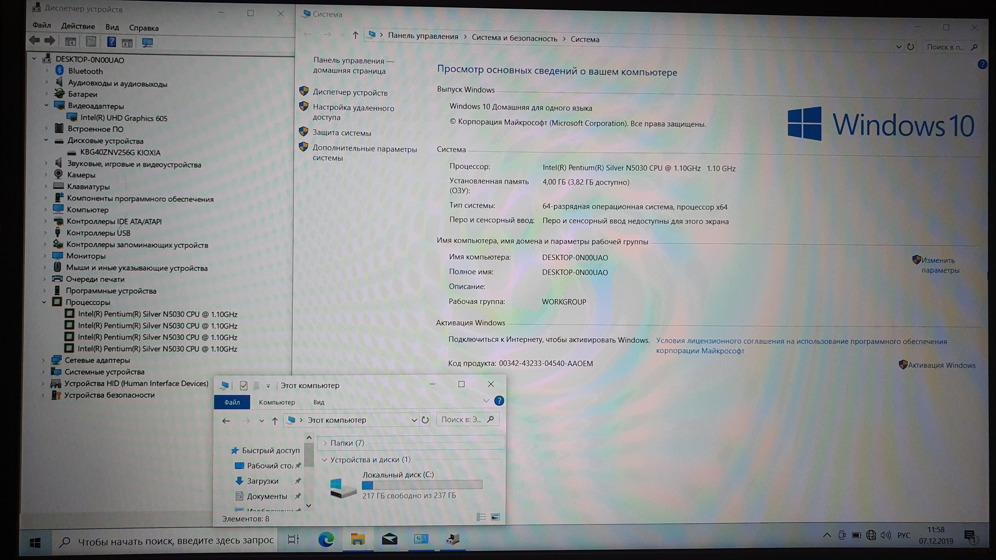Switch to details view in Explorer status bar
996x560 pixels.
coord(481,517)
